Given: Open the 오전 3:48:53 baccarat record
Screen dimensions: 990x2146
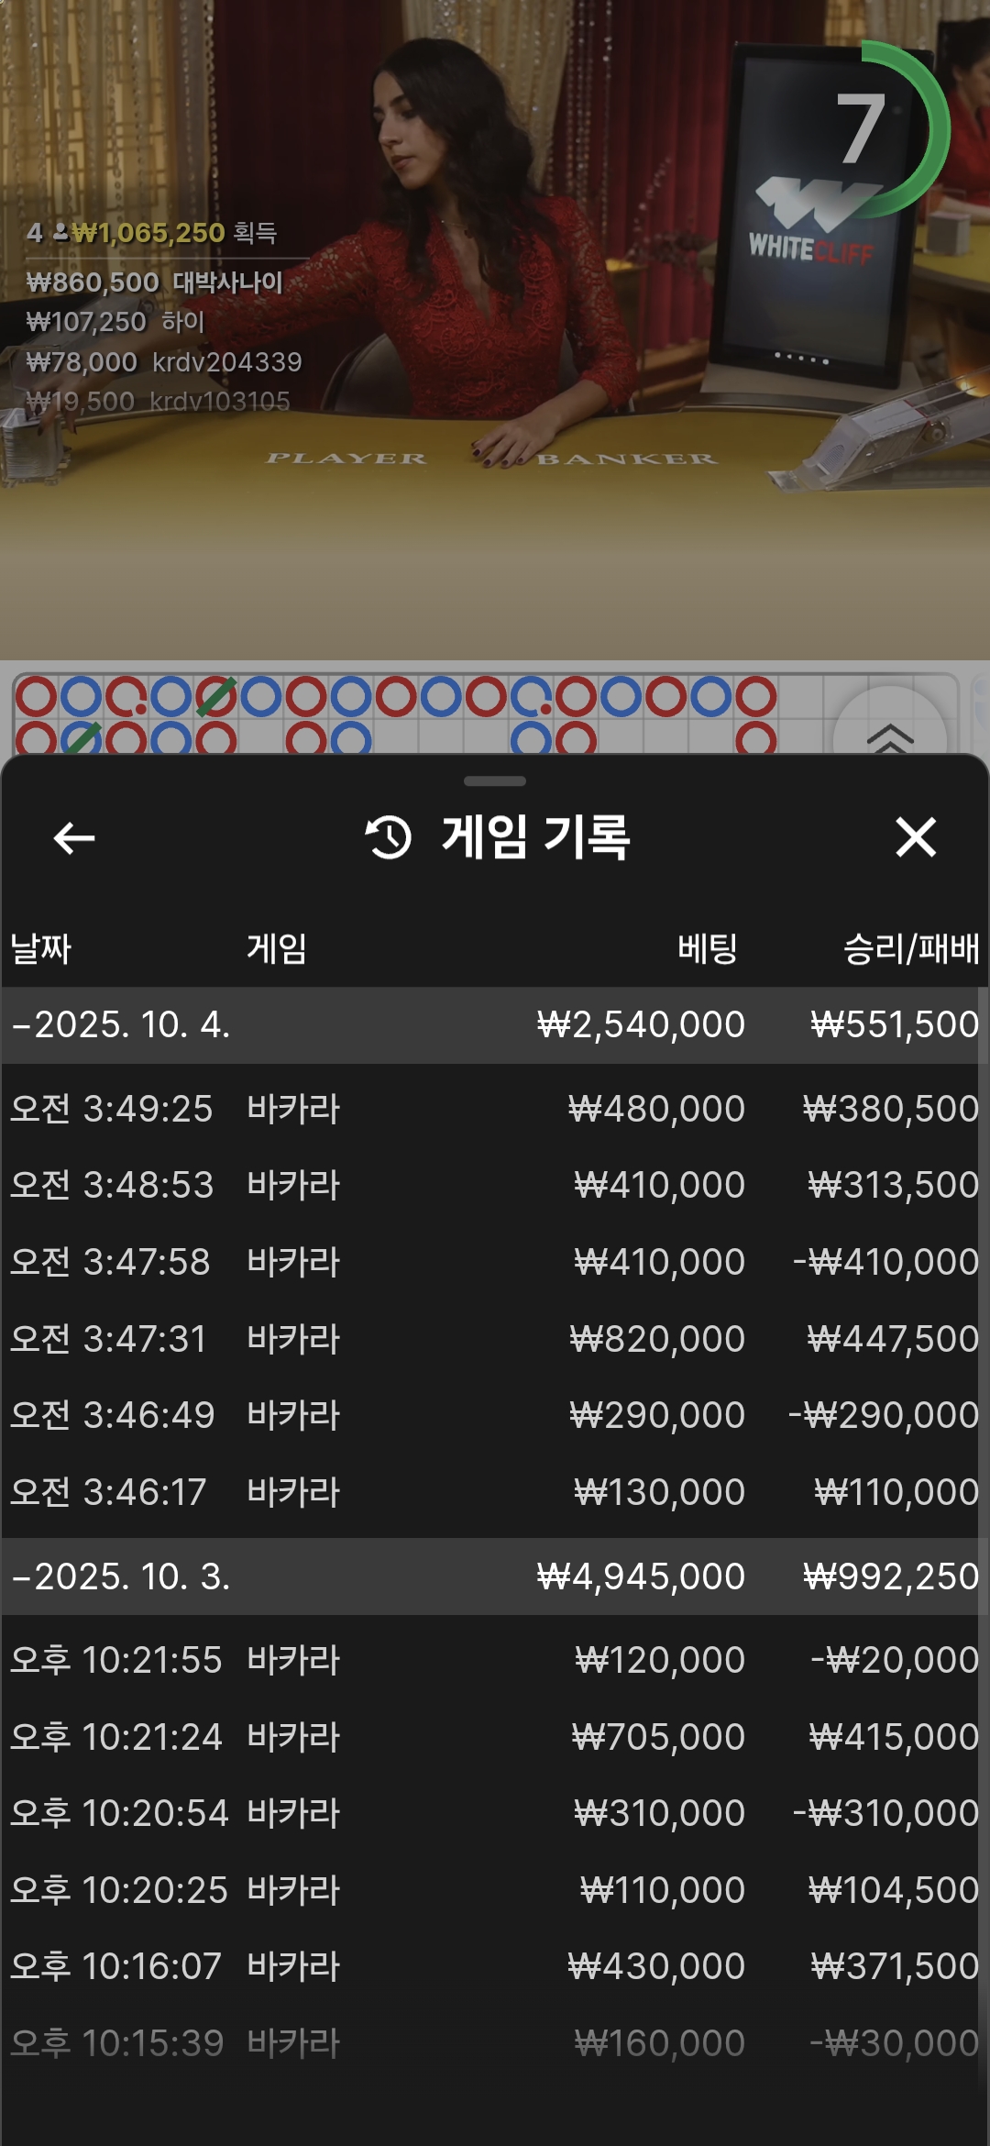Looking at the screenshot, I should coord(495,1185).
